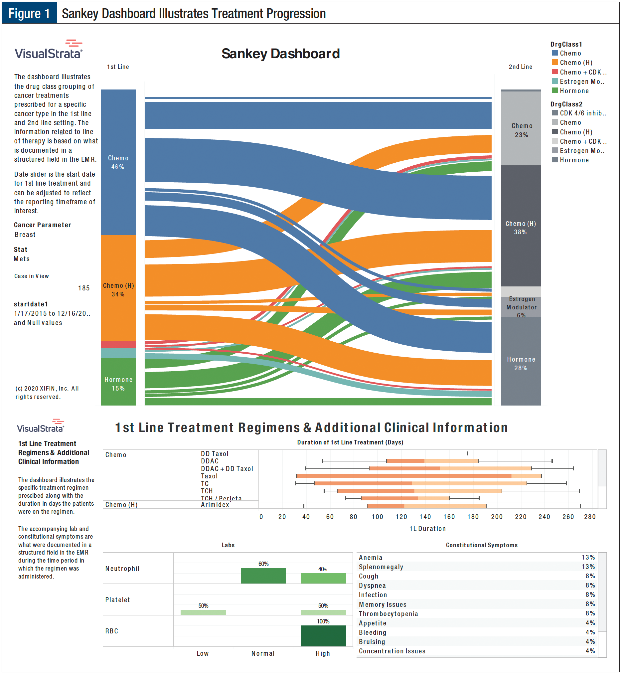Screen dimensions: 622x674
Task: Click the Constitutional Symptoms list scrollbar
Action: click(x=602, y=592)
